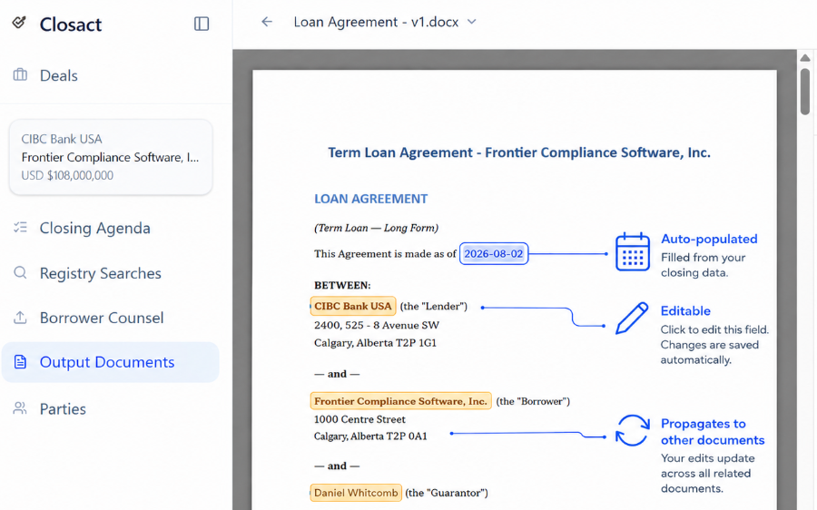Open Closing Agenda
Viewport: 817px width, 510px height.
click(x=94, y=228)
